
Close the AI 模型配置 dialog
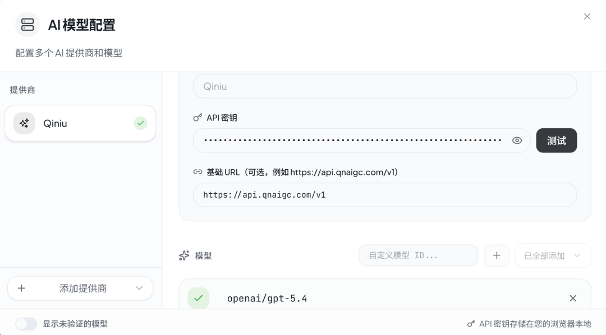pos(587,16)
